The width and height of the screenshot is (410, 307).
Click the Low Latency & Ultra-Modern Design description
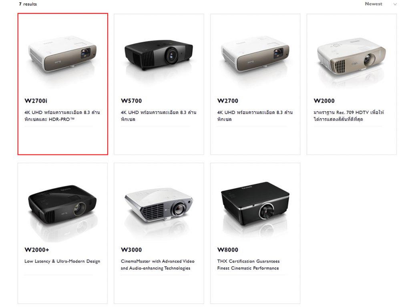pos(62,261)
